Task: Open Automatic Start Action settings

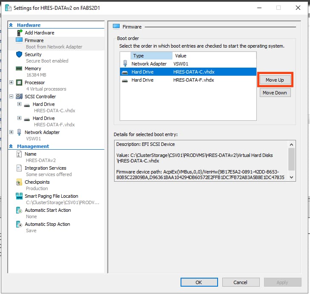Action: pyautogui.click(x=48, y=210)
